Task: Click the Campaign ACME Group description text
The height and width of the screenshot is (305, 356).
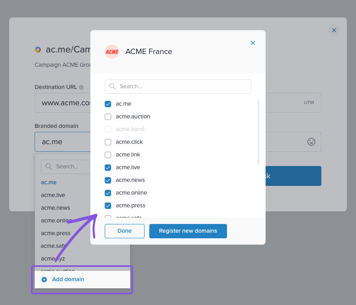Action: pyautogui.click(x=63, y=65)
